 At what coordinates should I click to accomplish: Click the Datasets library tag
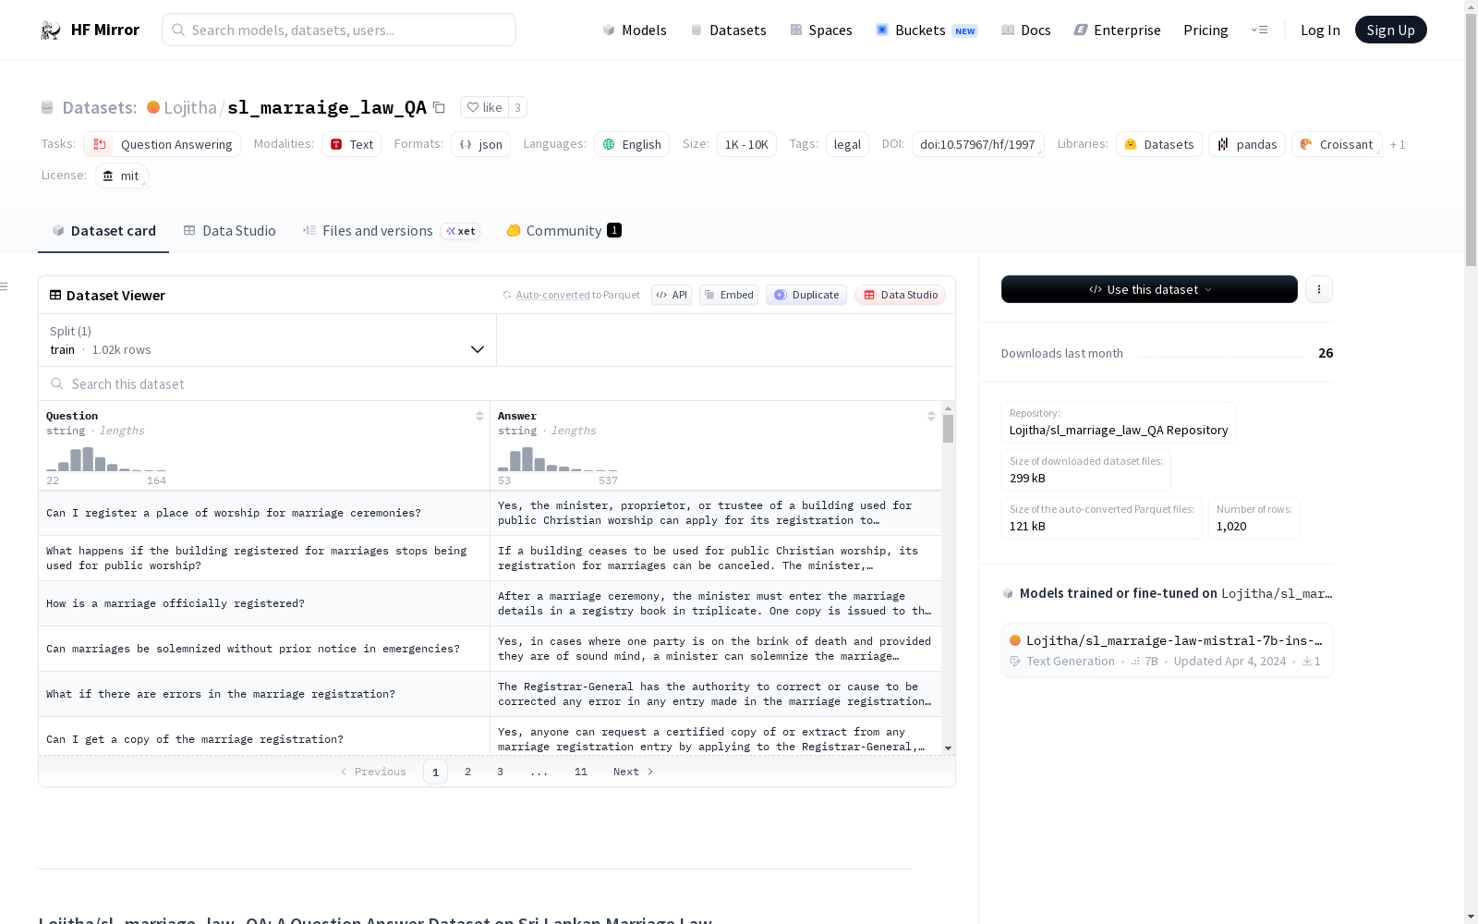(x=1159, y=144)
